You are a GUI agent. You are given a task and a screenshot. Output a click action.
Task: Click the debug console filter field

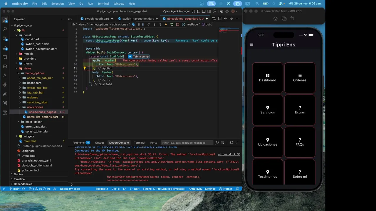coord(187,143)
